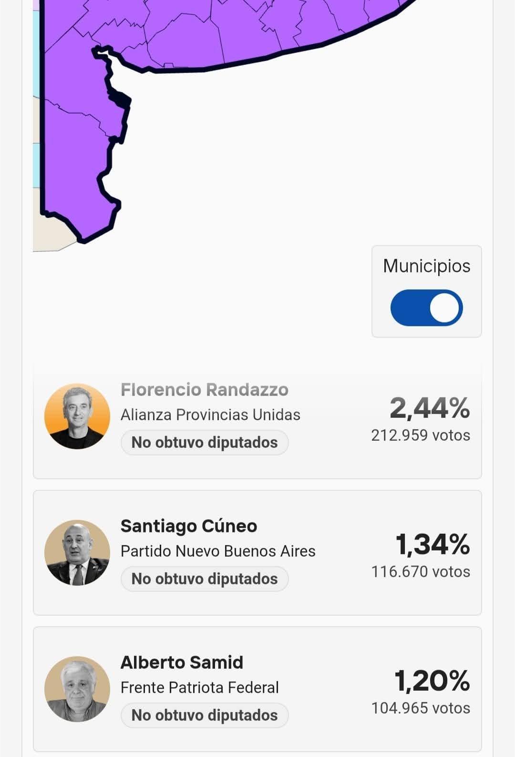Select the Alianza Provincias Unidas party label

pos(210,415)
